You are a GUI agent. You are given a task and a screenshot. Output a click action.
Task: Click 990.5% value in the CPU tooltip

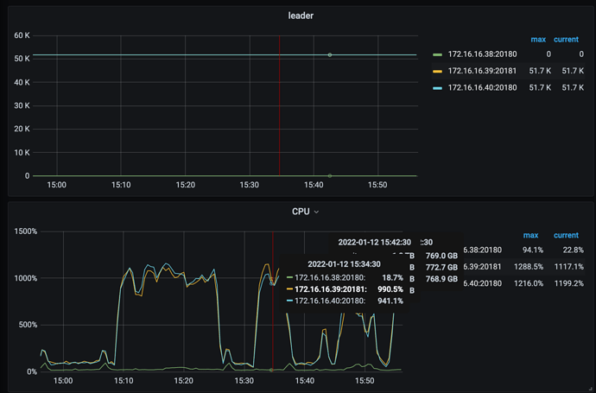point(390,289)
